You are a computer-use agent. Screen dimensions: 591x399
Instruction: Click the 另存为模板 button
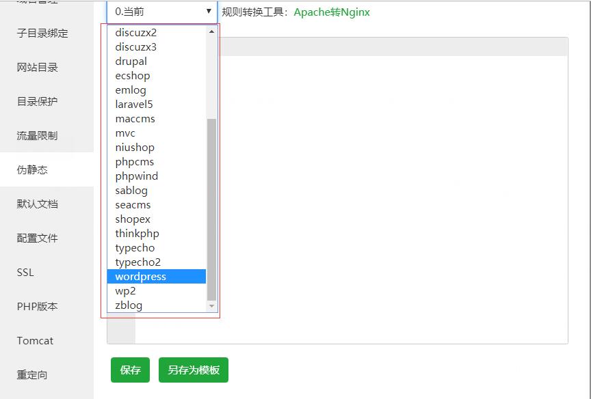pos(194,370)
